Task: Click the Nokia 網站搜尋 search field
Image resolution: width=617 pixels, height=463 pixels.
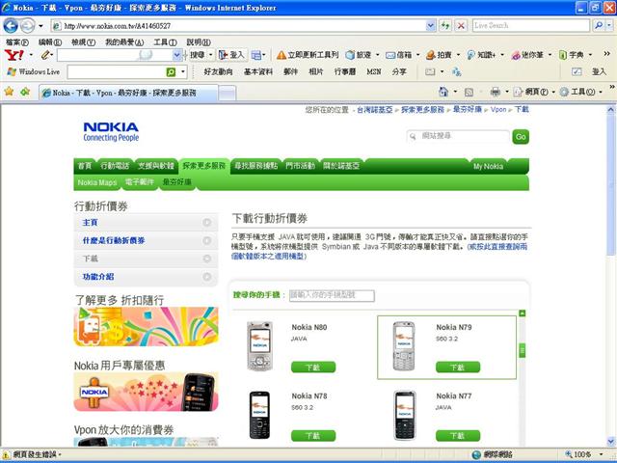Action: tap(458, 136)
